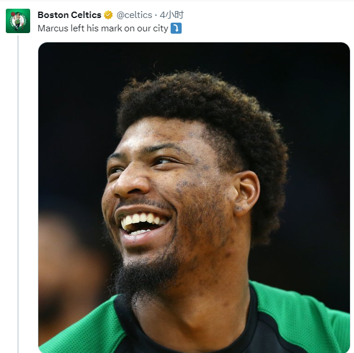This screenshot has height=353, width=354.
Task: Open the tweet's attached player photo
Action: [x=194, y=197]
